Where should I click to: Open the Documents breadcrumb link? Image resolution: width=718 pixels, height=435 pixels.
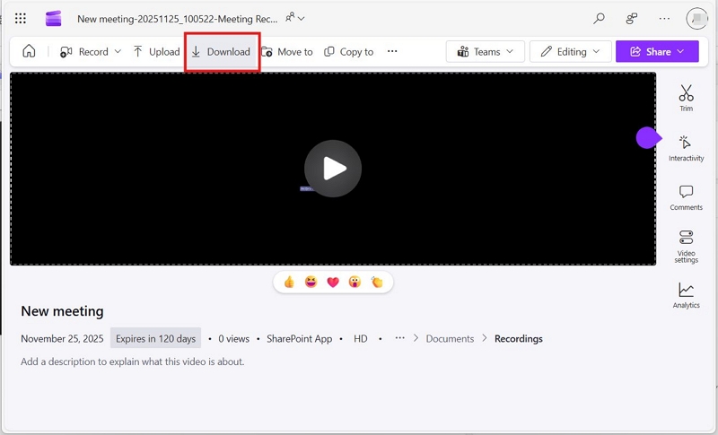pyautogui.click(x=450, y=338)
